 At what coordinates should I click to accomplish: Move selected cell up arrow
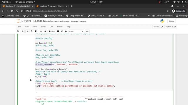41,31
